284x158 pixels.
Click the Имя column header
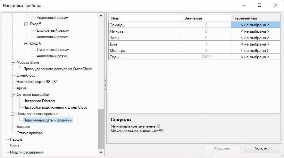tap(145, 18)
